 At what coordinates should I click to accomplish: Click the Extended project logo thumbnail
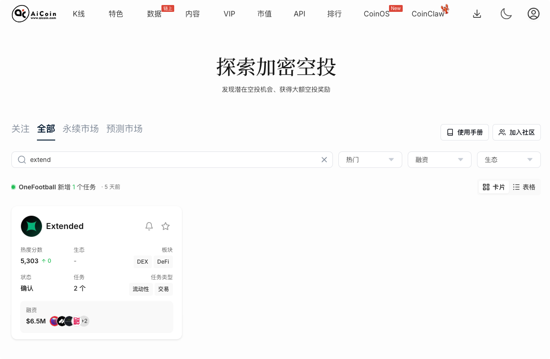tap(31, 226)
